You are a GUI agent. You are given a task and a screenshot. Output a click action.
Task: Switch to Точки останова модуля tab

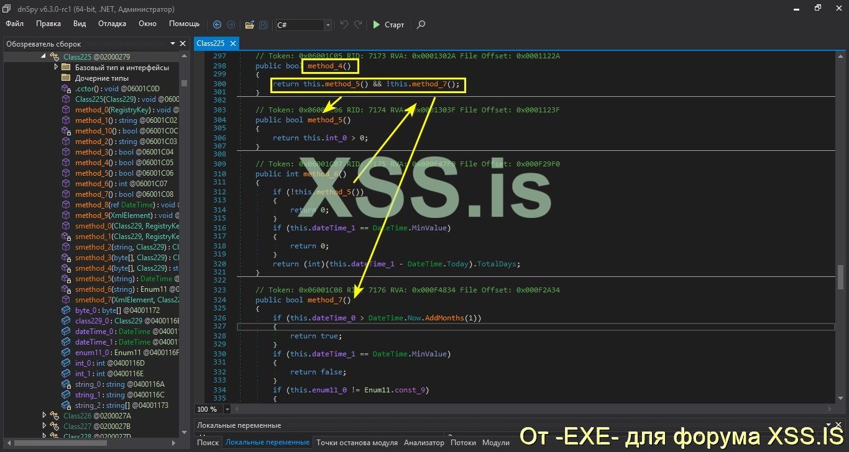click(x=357, y=443)
